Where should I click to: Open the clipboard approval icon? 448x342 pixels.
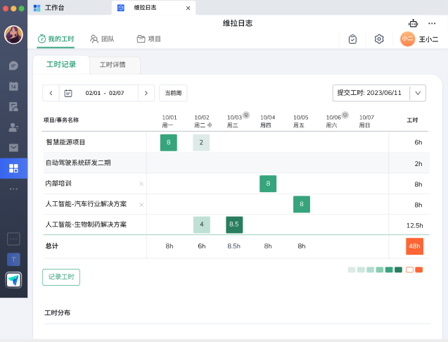pos(352,39)
